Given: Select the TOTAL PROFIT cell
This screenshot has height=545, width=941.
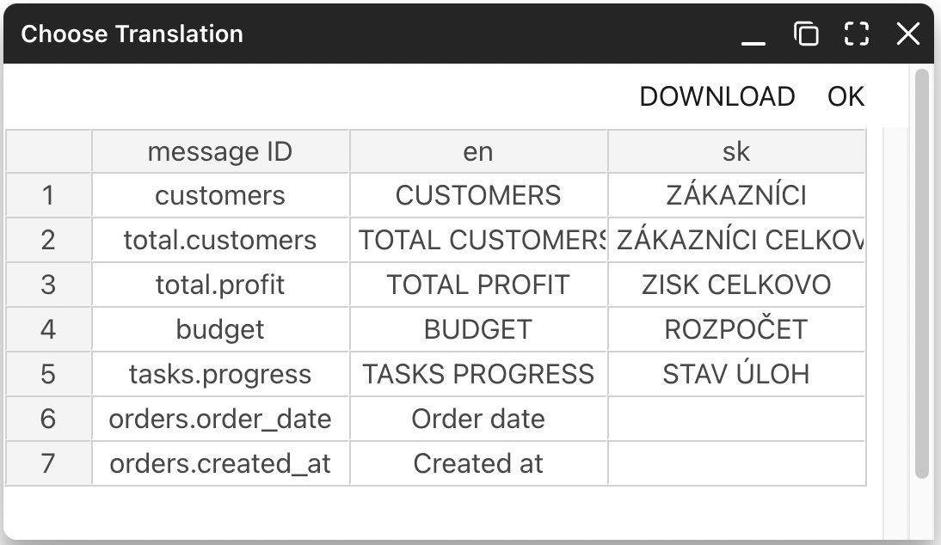Looking at the screenshot, I should [x=478, y=285].
